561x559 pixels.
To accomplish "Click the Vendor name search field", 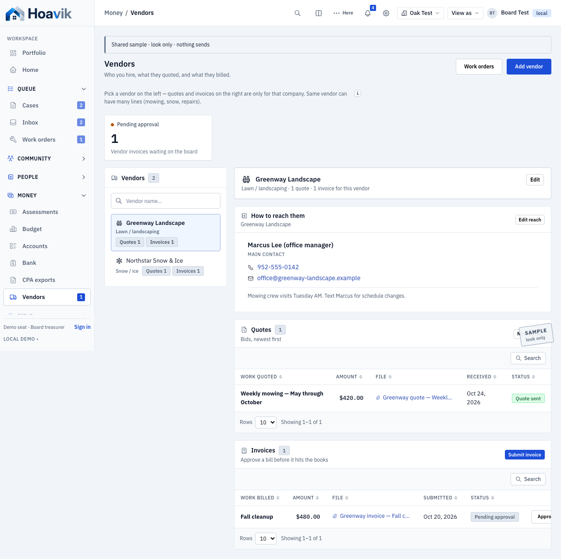I will point(166,201).
